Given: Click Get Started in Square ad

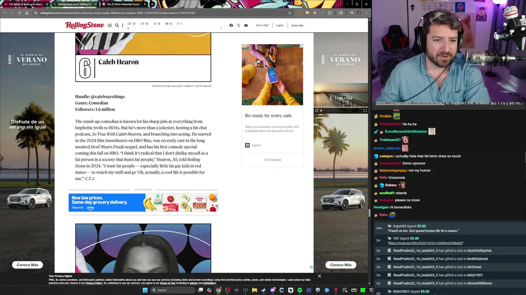Looking at the screenshot, I should (x=272, y=160).
